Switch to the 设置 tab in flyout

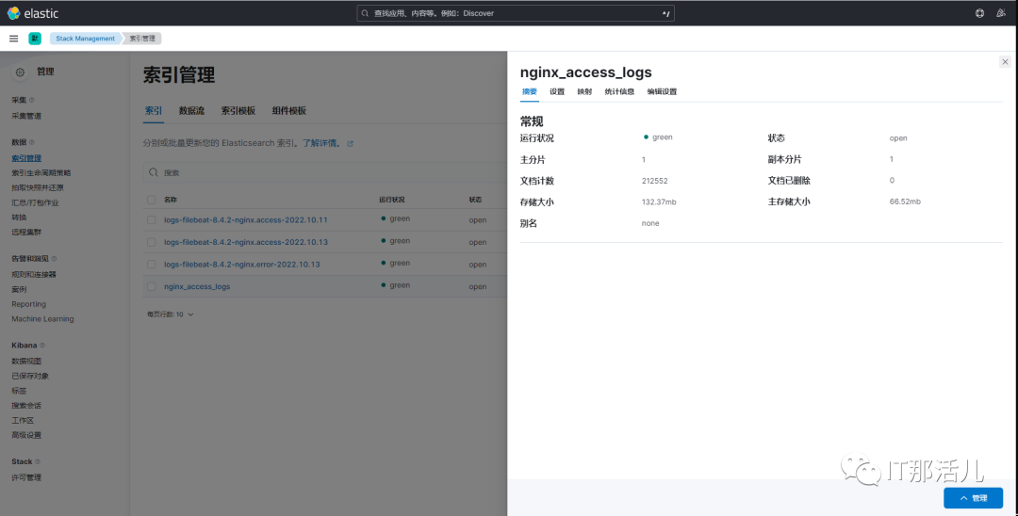point(557,91)
